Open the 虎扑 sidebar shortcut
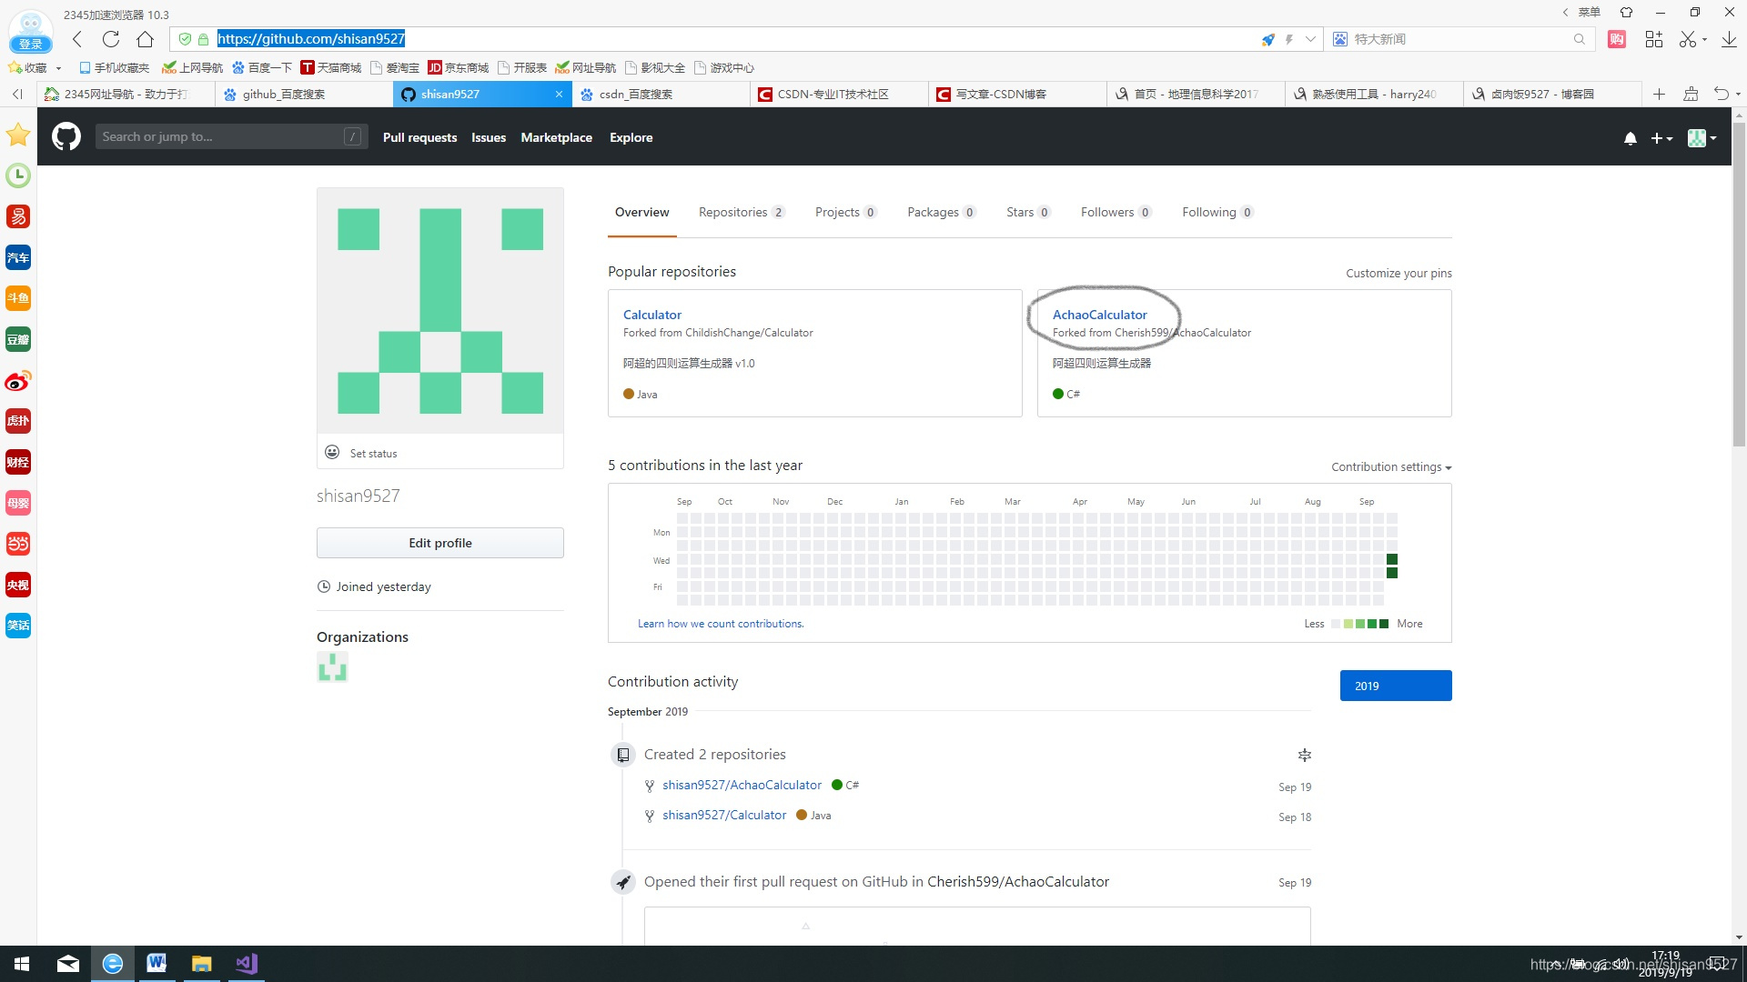 tap(18, 421)
